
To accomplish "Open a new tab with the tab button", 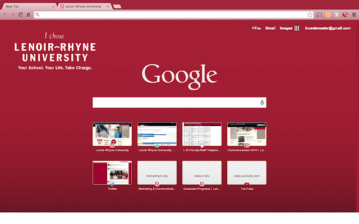I will coord(117,6).
